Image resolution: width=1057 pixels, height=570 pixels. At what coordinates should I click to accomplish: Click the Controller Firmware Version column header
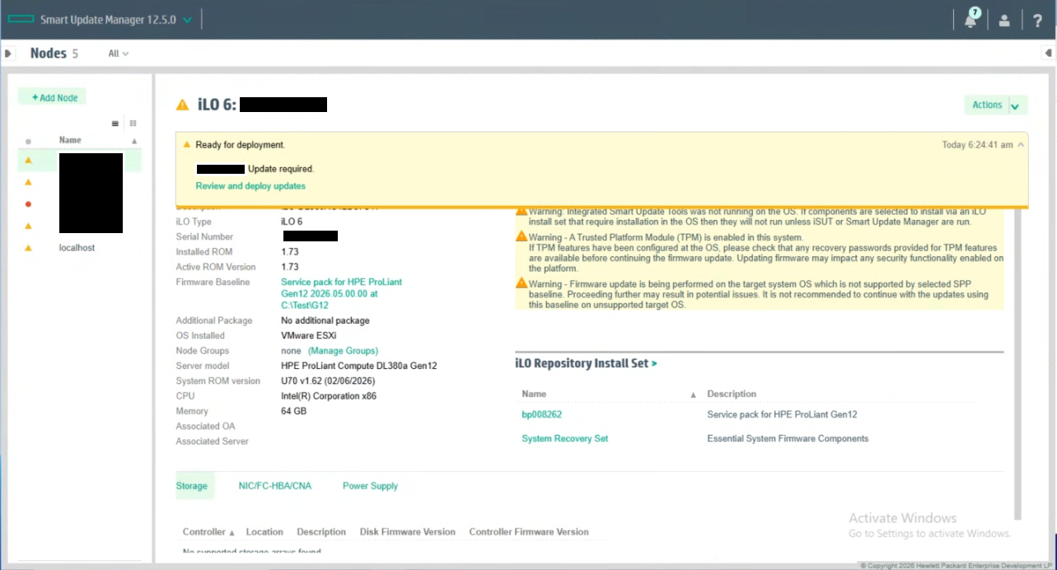(529, 532)
